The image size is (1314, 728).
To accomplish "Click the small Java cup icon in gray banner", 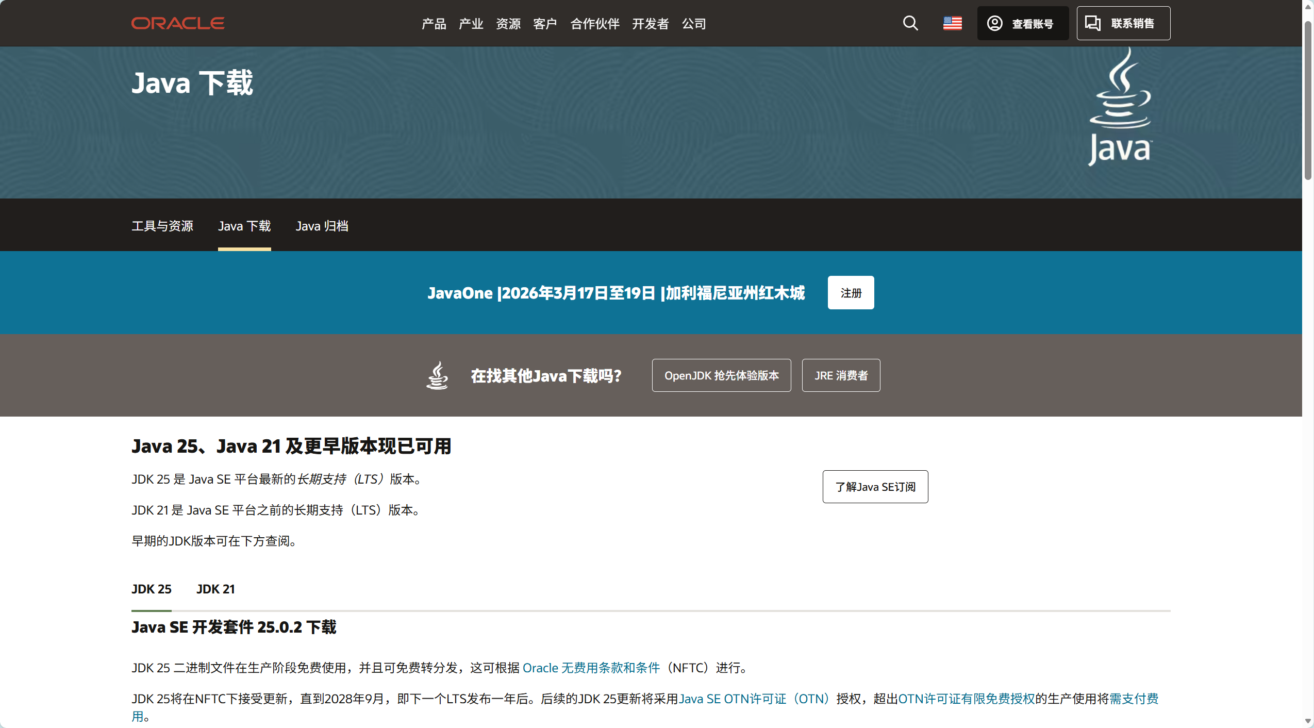I will click(x=437, y=375).
